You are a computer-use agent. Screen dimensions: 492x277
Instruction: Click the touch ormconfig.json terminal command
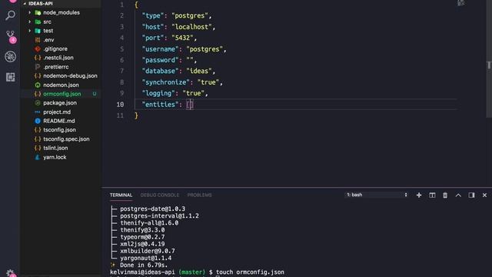coord(250,272)
